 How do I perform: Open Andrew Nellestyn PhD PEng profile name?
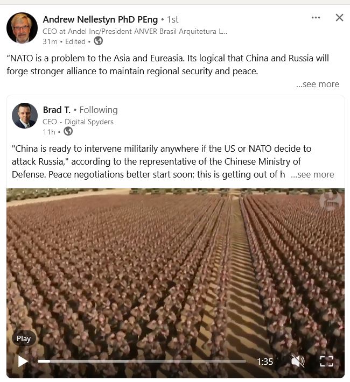[x=100, y=19]
